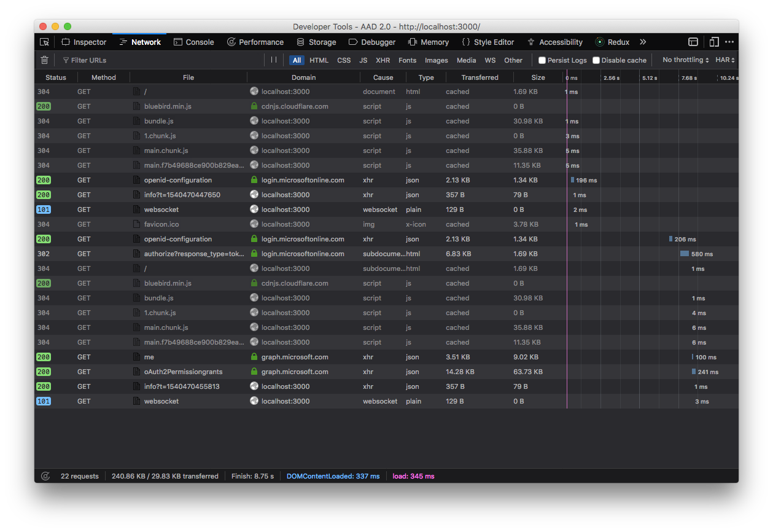Start performance analysis via stopwatch icon
This screenshot has height=532, width=773.
(45, 475)
